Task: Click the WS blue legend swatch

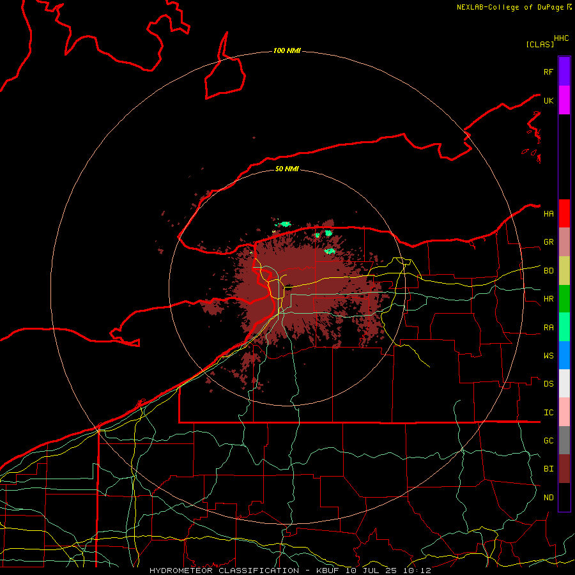Action: [564, 355]
